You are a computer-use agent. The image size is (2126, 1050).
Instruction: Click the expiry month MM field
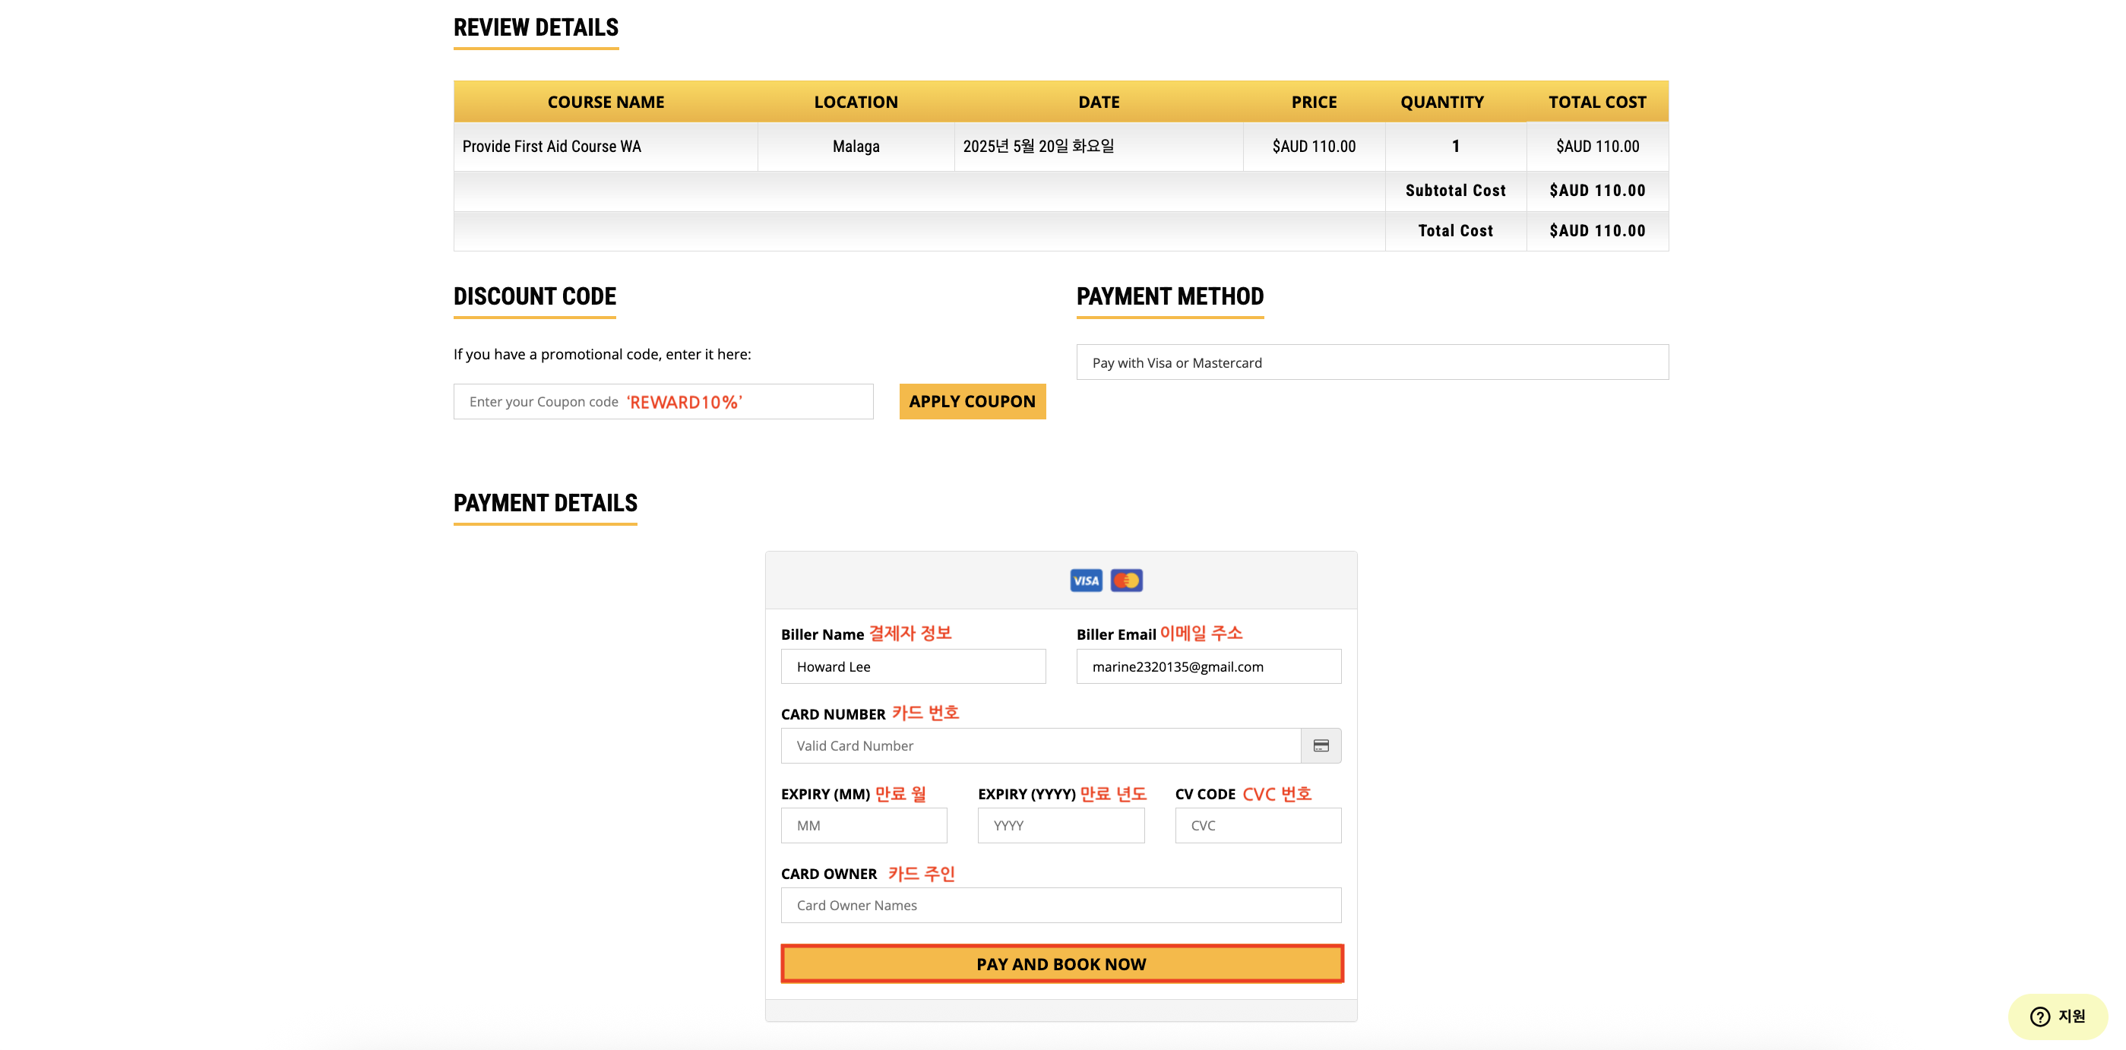click(x=863, y=825)
